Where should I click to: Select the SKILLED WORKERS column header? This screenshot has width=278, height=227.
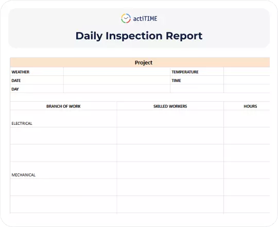coord(170,106)
